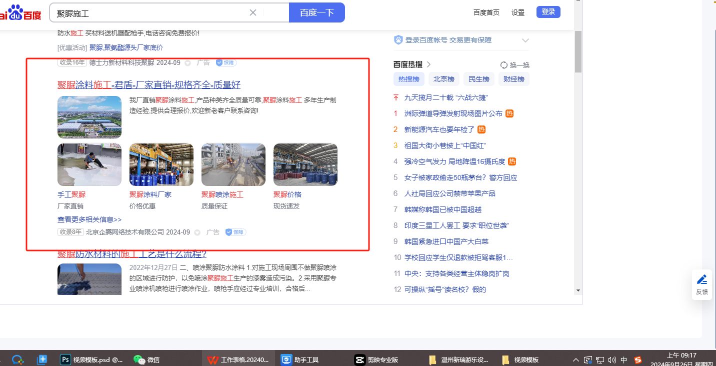Open the 聚脲价格 sublink
716x366 pixels.
[x=287, y=194]
